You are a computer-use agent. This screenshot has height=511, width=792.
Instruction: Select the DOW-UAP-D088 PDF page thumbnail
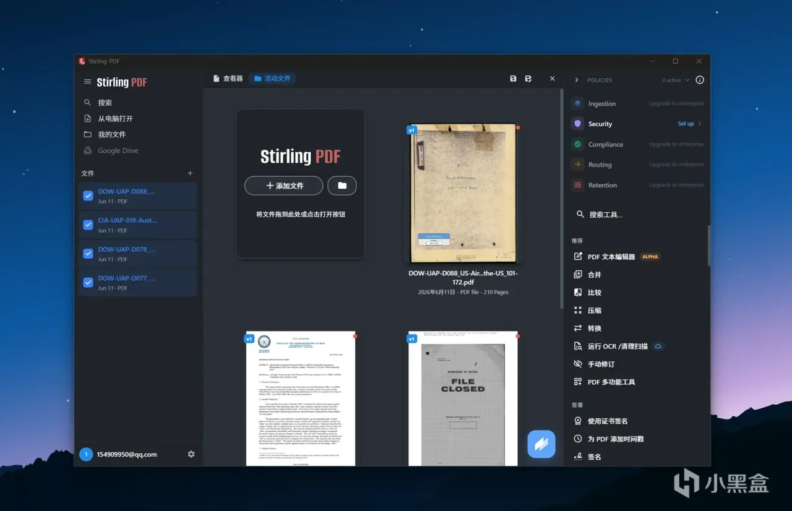click(463, 194)
